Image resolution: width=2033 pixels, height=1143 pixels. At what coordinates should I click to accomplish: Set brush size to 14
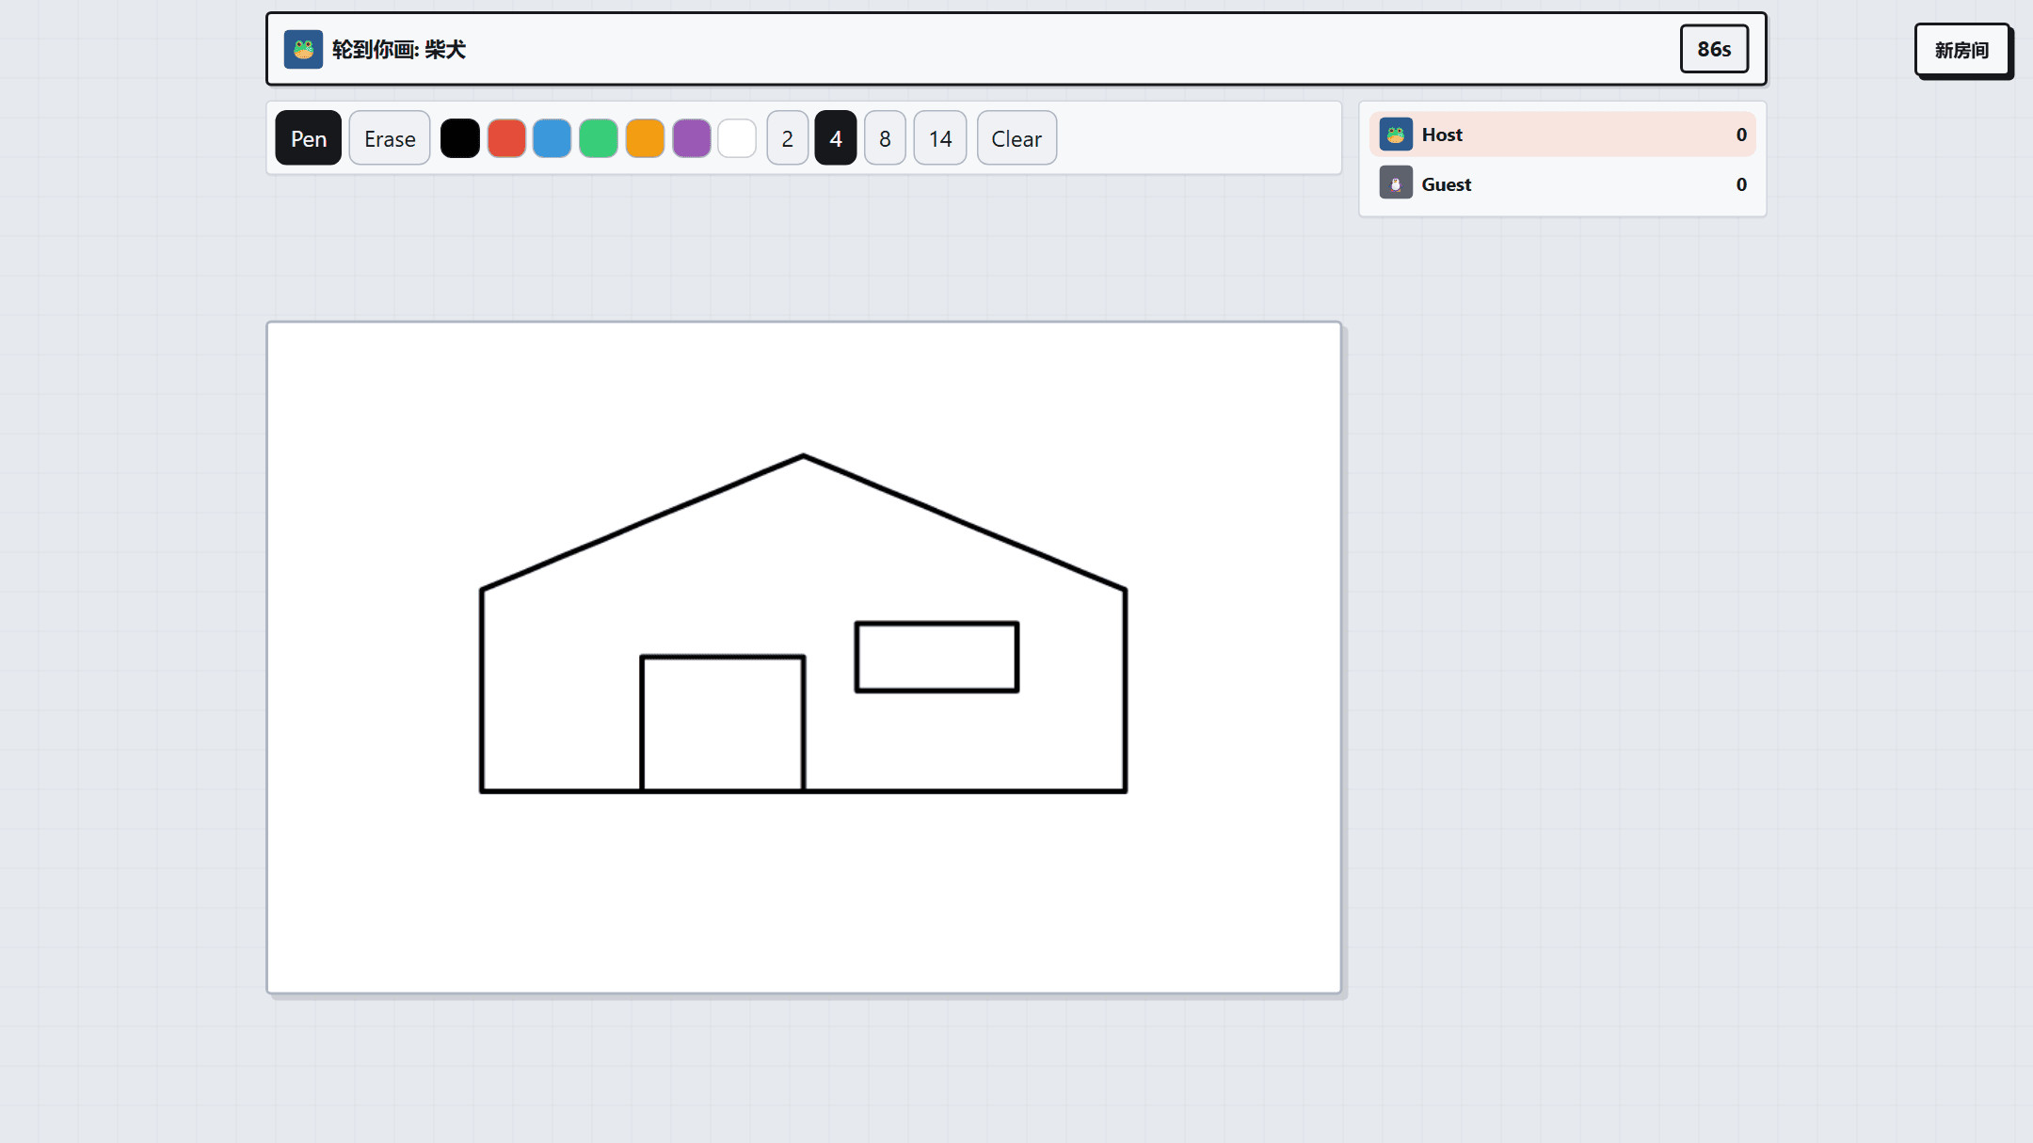click(940, 138)
